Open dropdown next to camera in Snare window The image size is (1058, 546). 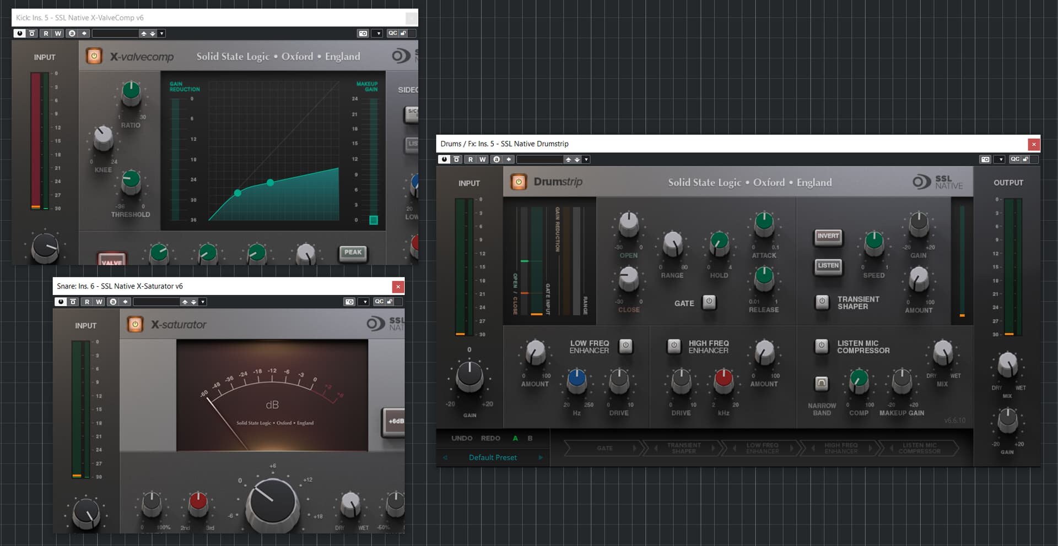(x=364, y=302)
